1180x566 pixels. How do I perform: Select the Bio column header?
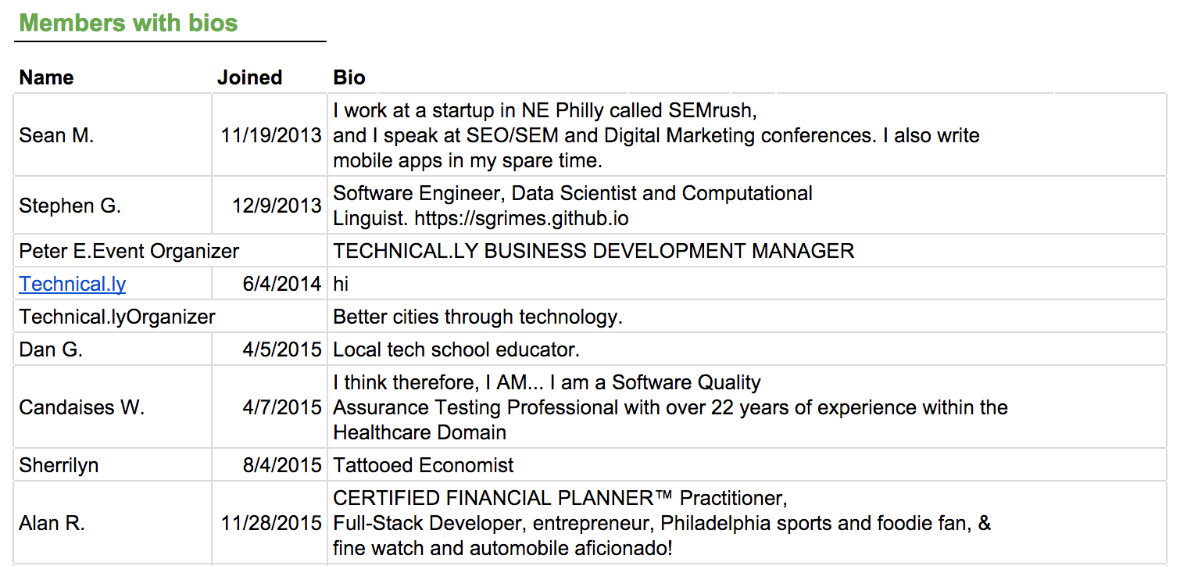349,77
